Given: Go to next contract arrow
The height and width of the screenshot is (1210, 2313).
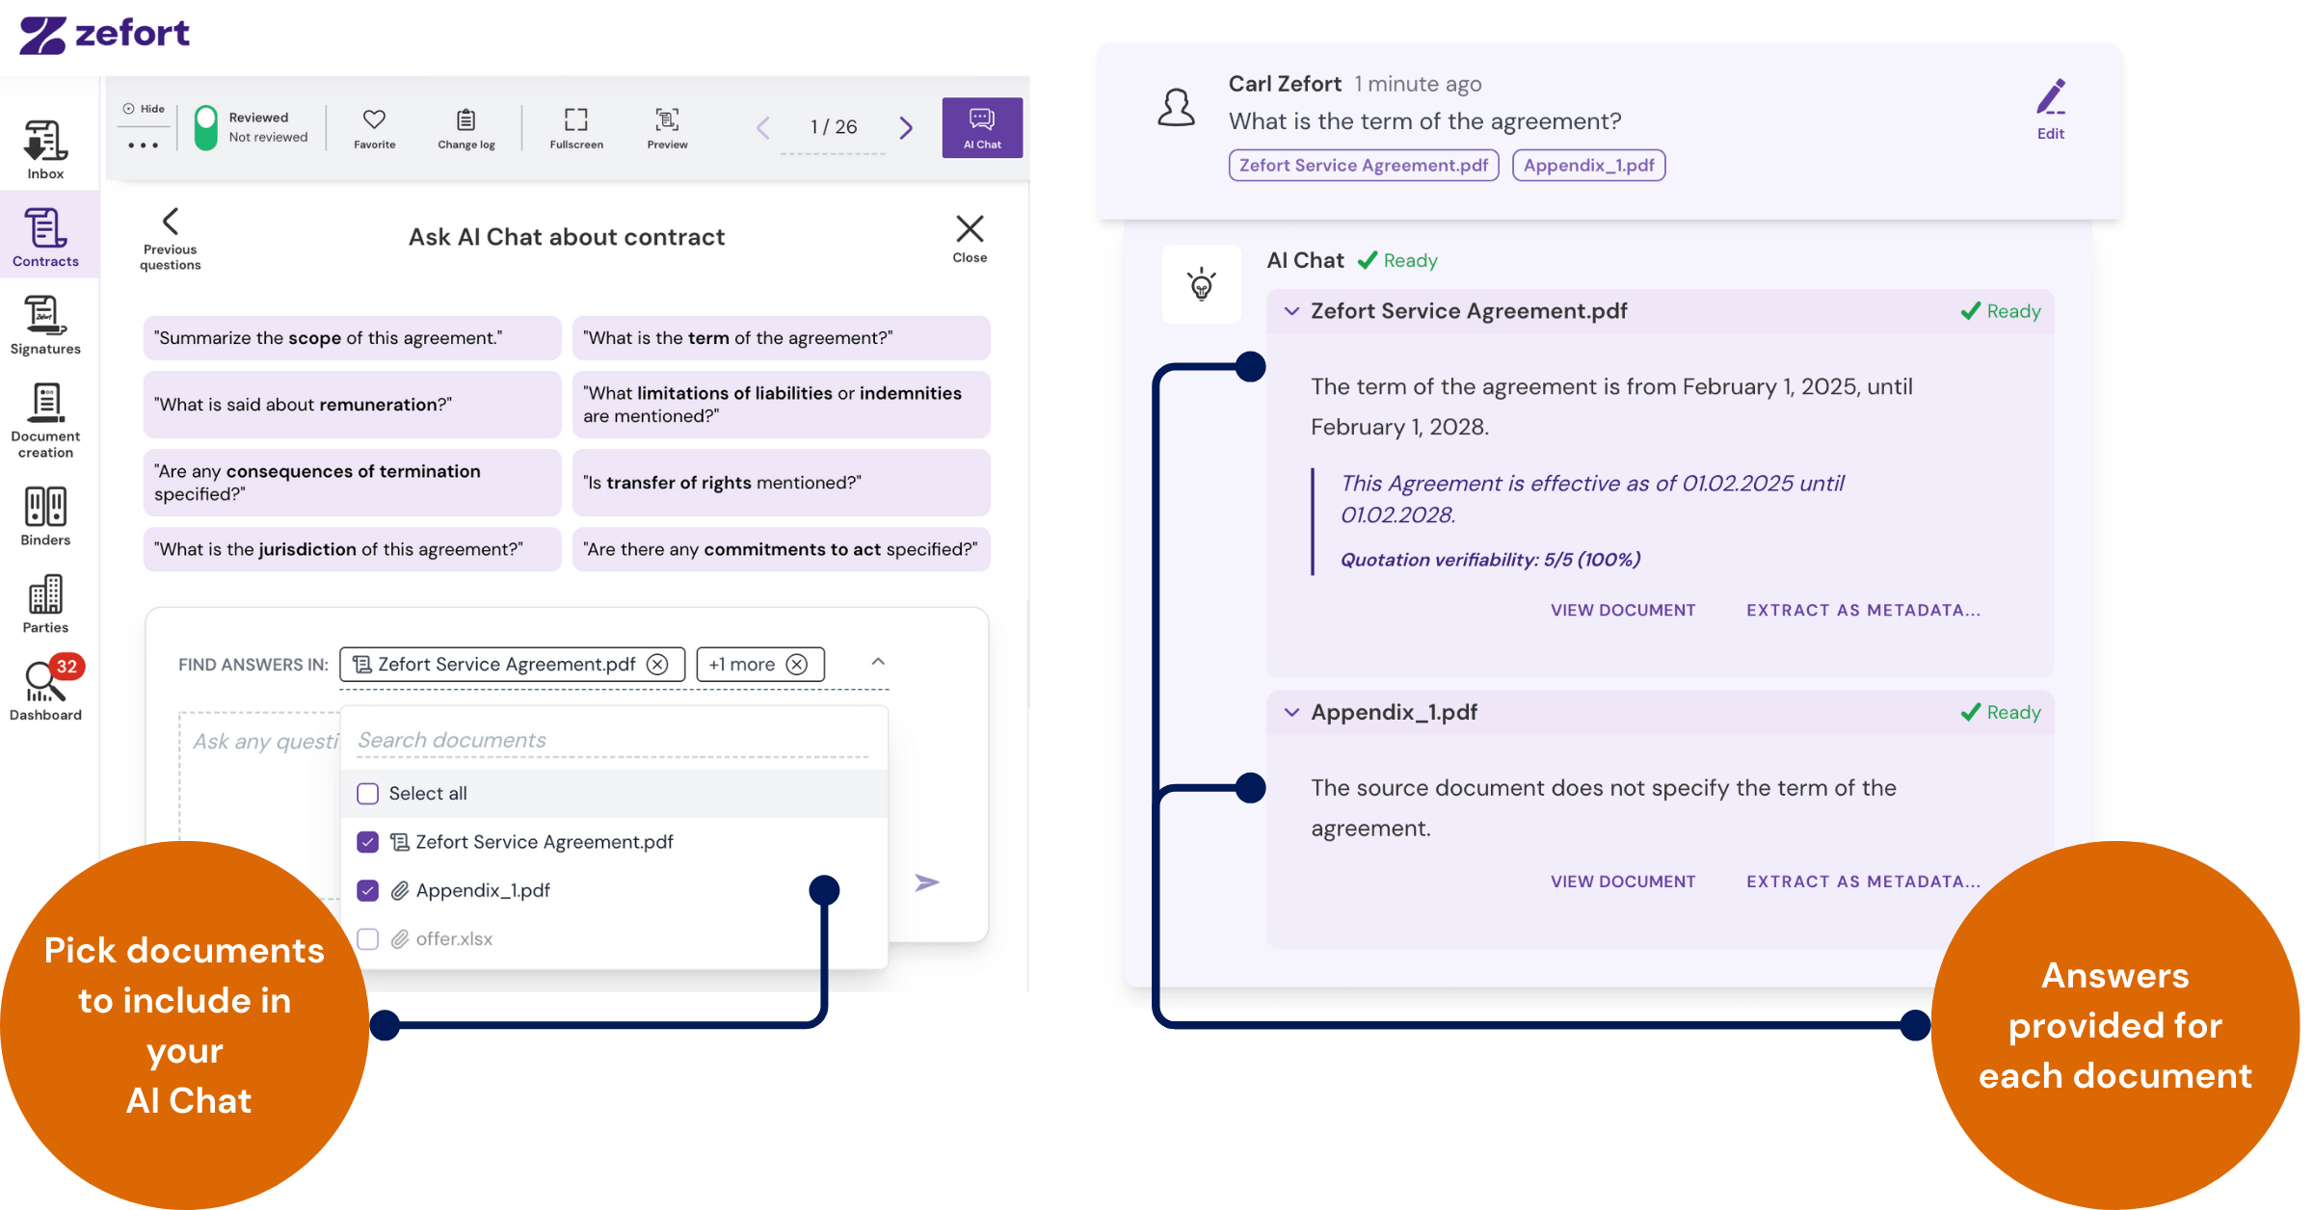Looking at the screenshot, I should tap(906, 127).
